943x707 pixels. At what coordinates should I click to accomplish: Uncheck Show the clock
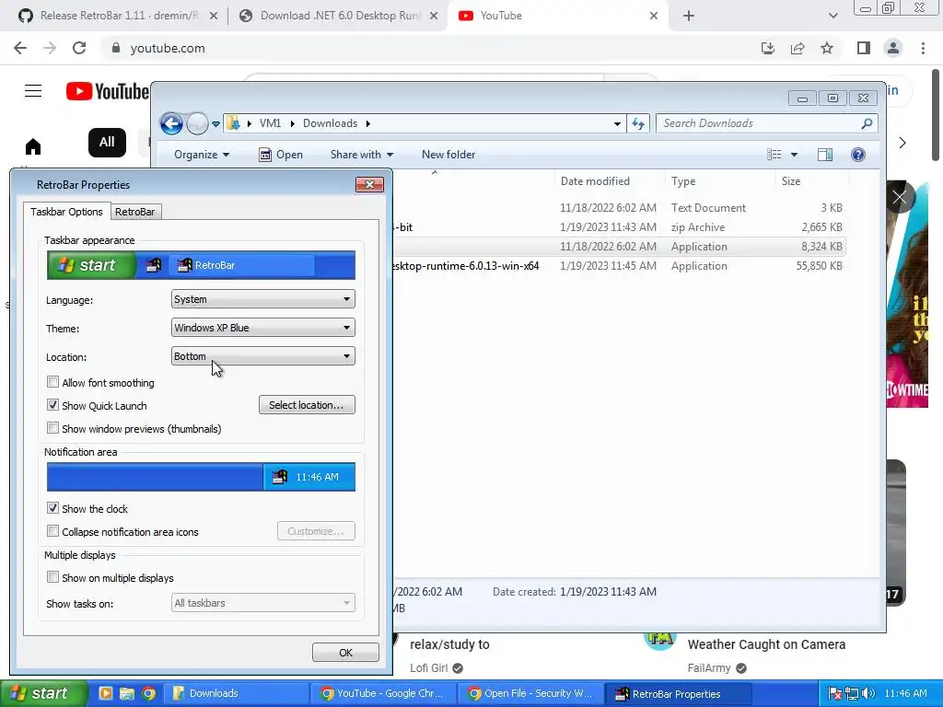(52, 508)
